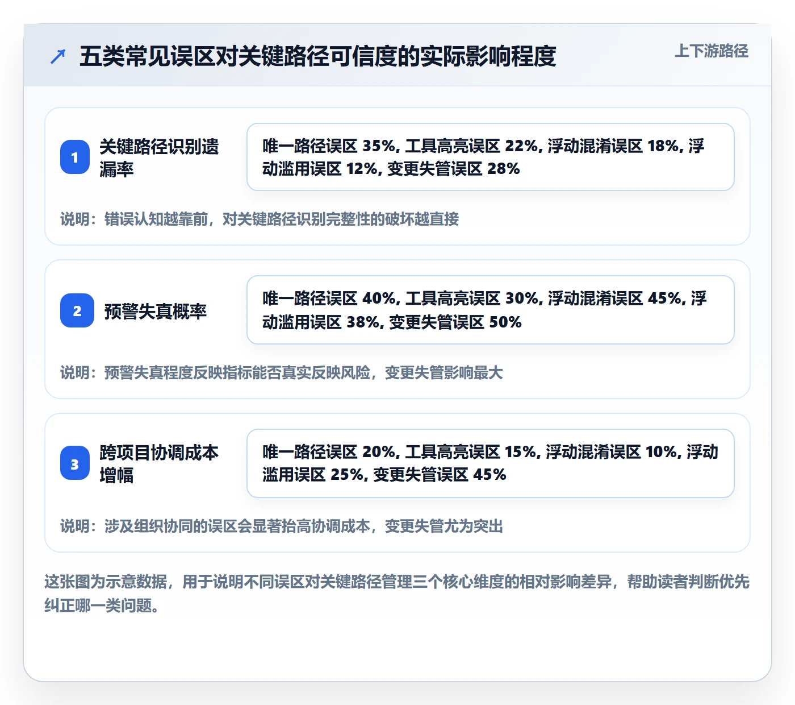Click the 上下游路径 label in the header

tap(712, 51)
